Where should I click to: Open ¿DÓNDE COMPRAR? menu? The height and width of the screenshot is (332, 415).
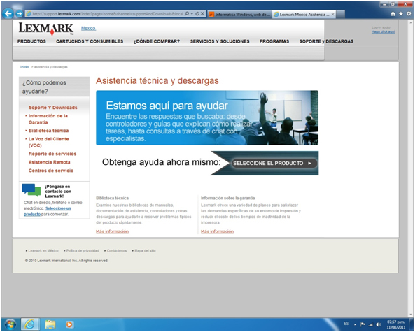point(157,41)
